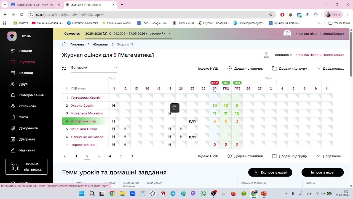
Task: Go to next journal page arrow
Action: tap(132, 156)
